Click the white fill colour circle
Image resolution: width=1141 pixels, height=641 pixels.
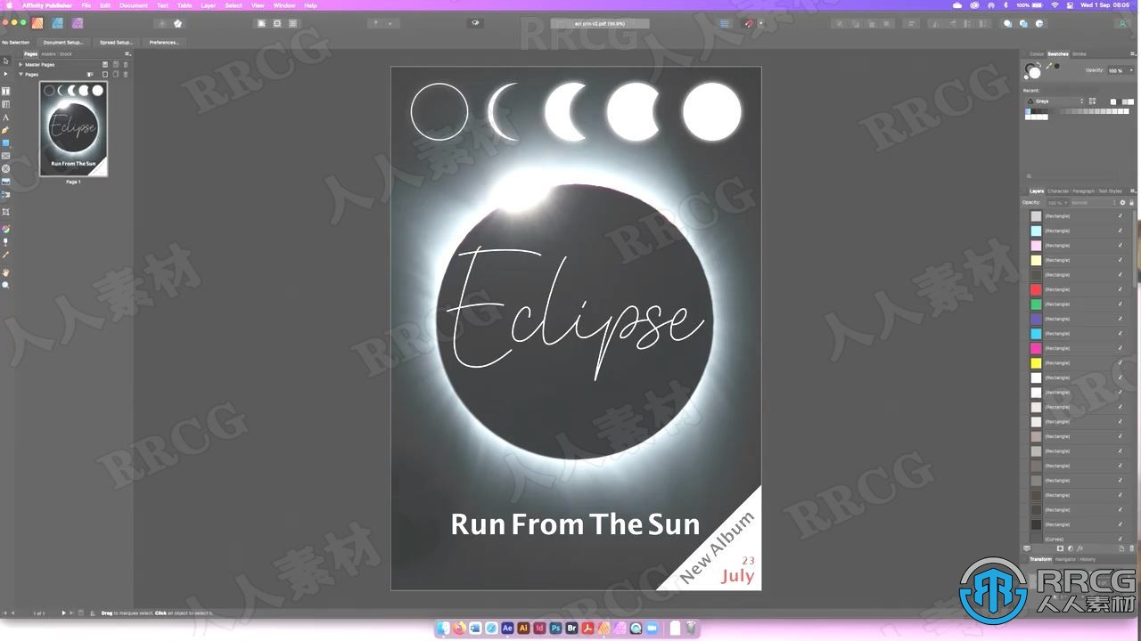pyautogui.click(x=1035, y=72)
